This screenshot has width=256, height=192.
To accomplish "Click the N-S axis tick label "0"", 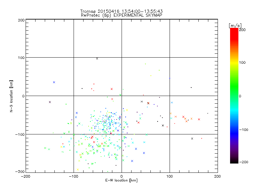I will click(x=23, y=96).
